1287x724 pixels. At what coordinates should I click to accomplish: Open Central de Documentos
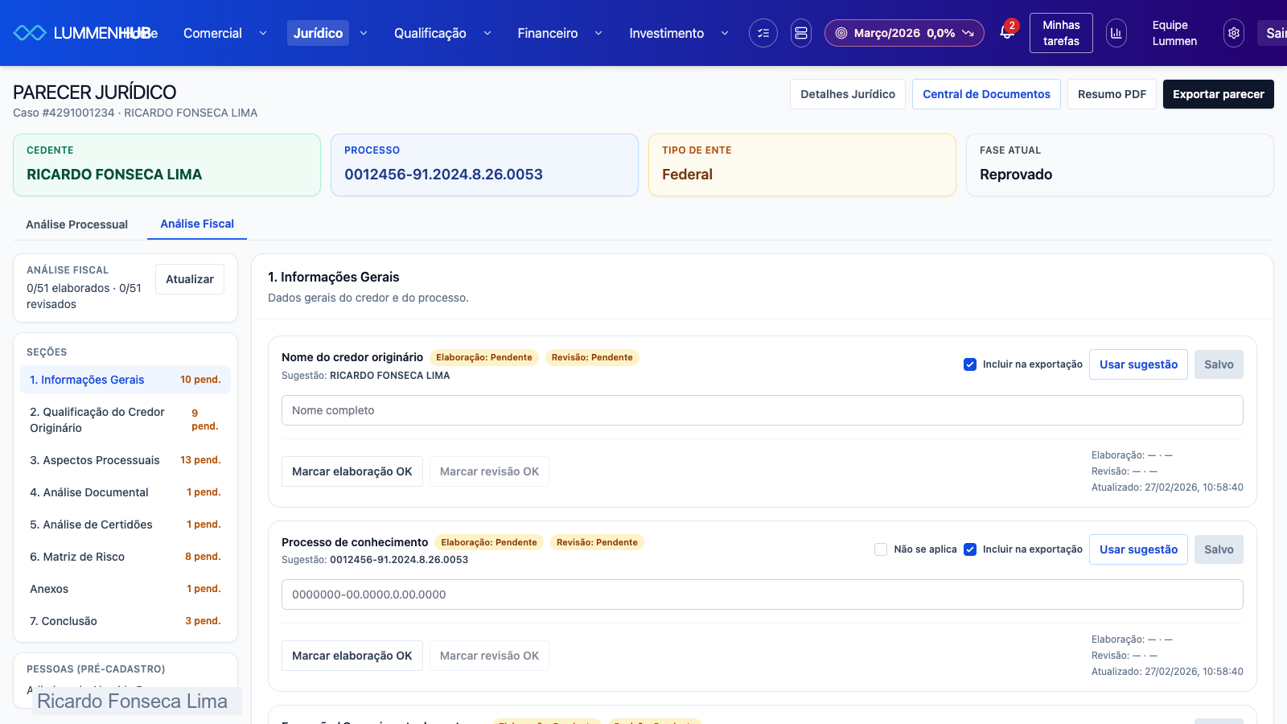click(x=986, y=94)
